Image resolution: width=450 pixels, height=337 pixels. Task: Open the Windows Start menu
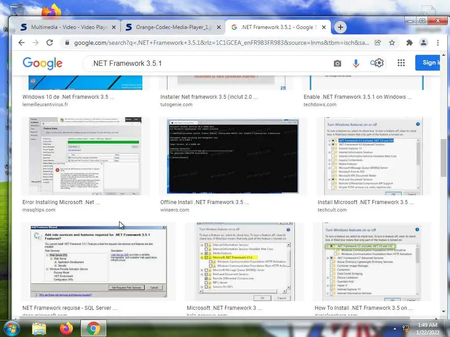coord(11,328)
